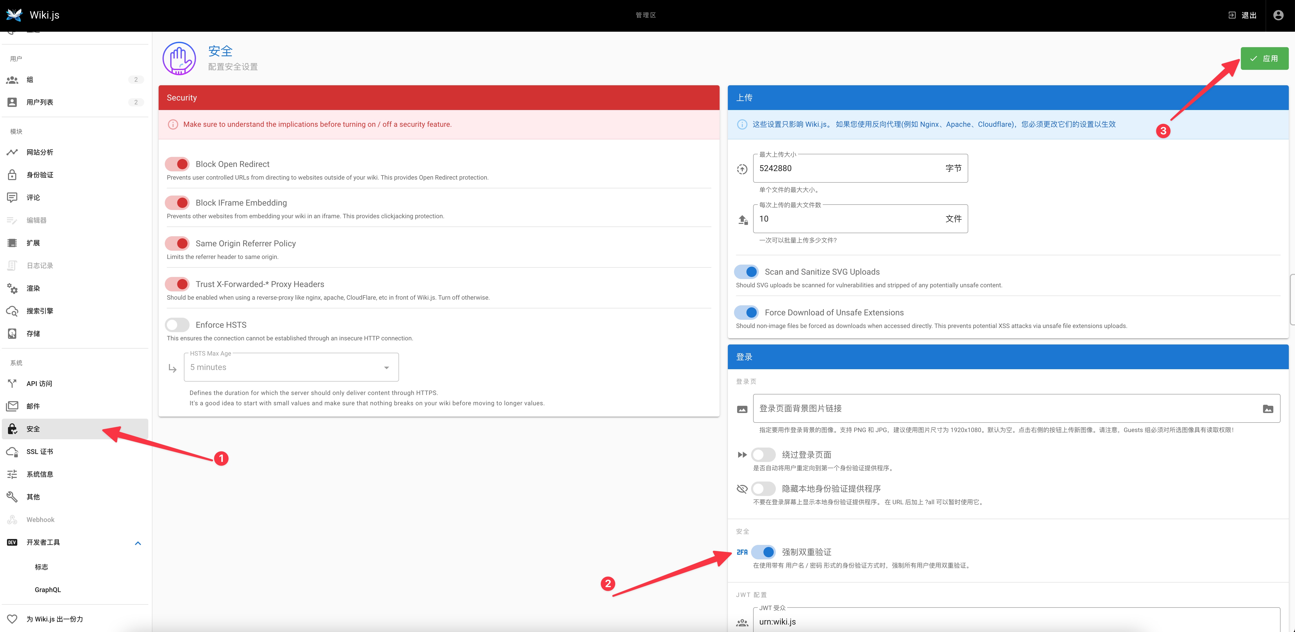
Task: Click the extensions chip icon
Action: [x=12, y=243]
